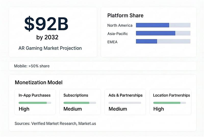Screen dimensions: 204x137
Task: Click the North America share bar
Action: 163,25
